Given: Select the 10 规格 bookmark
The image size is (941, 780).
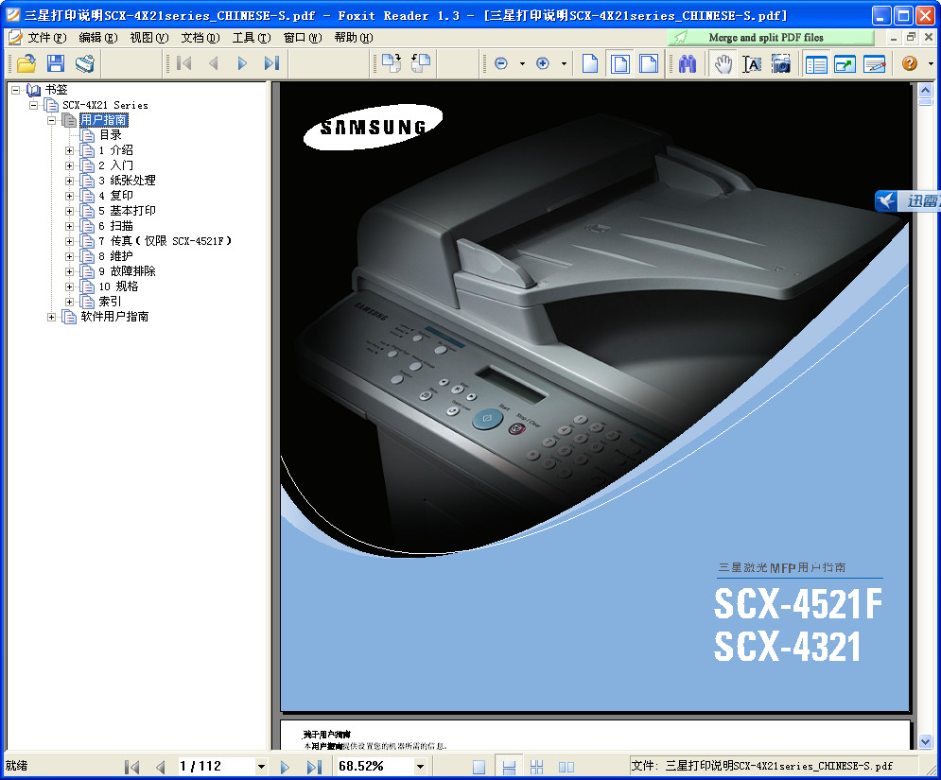Looking at the screenshot, I should coord(118,286).
